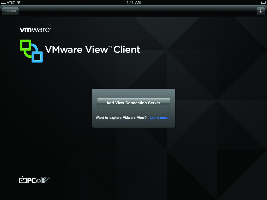Tap the battery indicator icon
Screen dimensions: 267x200
click(x=263, y=2)
